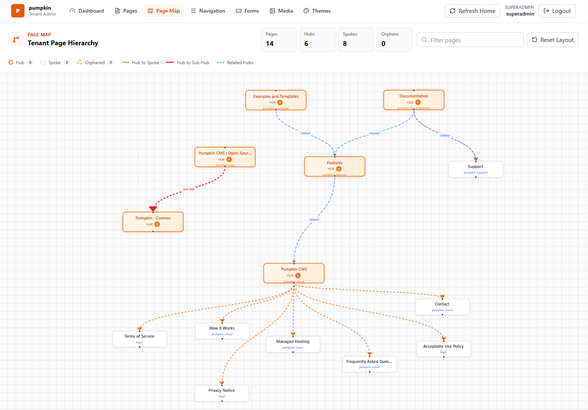Viewport: 588px width, 410px height.
Task: Click the Page Map branch icon in header
Action: [x=16, y=39]
